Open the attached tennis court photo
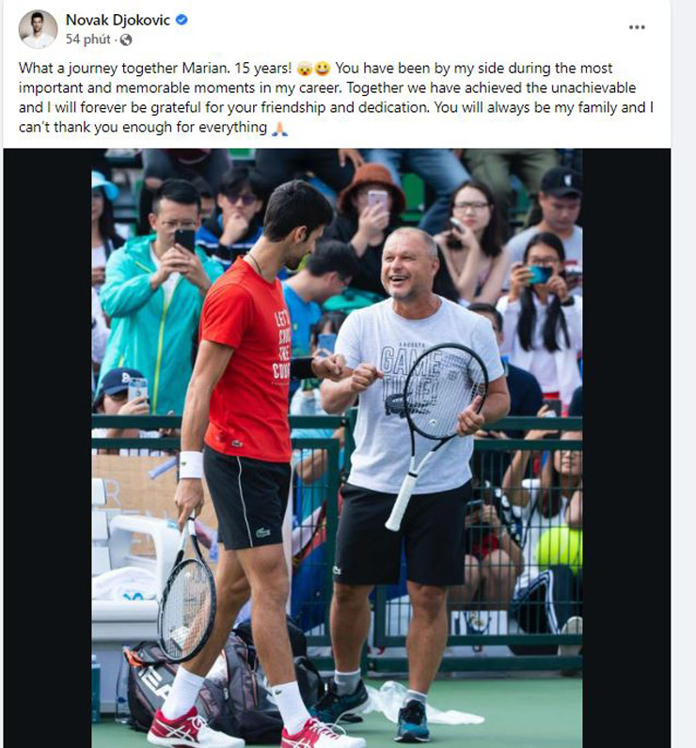This screenshot has width=696, height=748. (337, 448)
